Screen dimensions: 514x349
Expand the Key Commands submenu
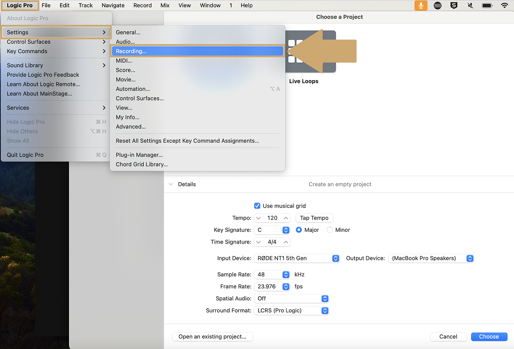(x=56, y=51)
